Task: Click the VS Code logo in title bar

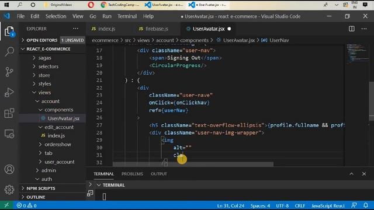Action: tap(6, 16)
